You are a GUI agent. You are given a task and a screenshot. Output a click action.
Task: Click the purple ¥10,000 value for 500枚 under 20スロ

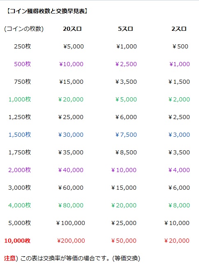[x=71, y=64]
